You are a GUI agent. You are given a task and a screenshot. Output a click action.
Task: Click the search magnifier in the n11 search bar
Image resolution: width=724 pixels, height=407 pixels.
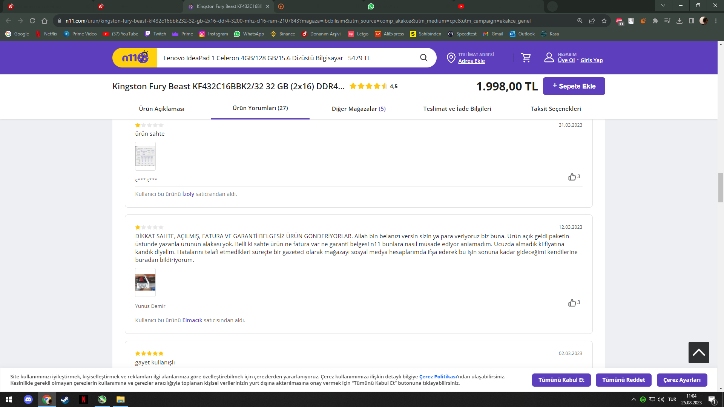pos(423,58)
